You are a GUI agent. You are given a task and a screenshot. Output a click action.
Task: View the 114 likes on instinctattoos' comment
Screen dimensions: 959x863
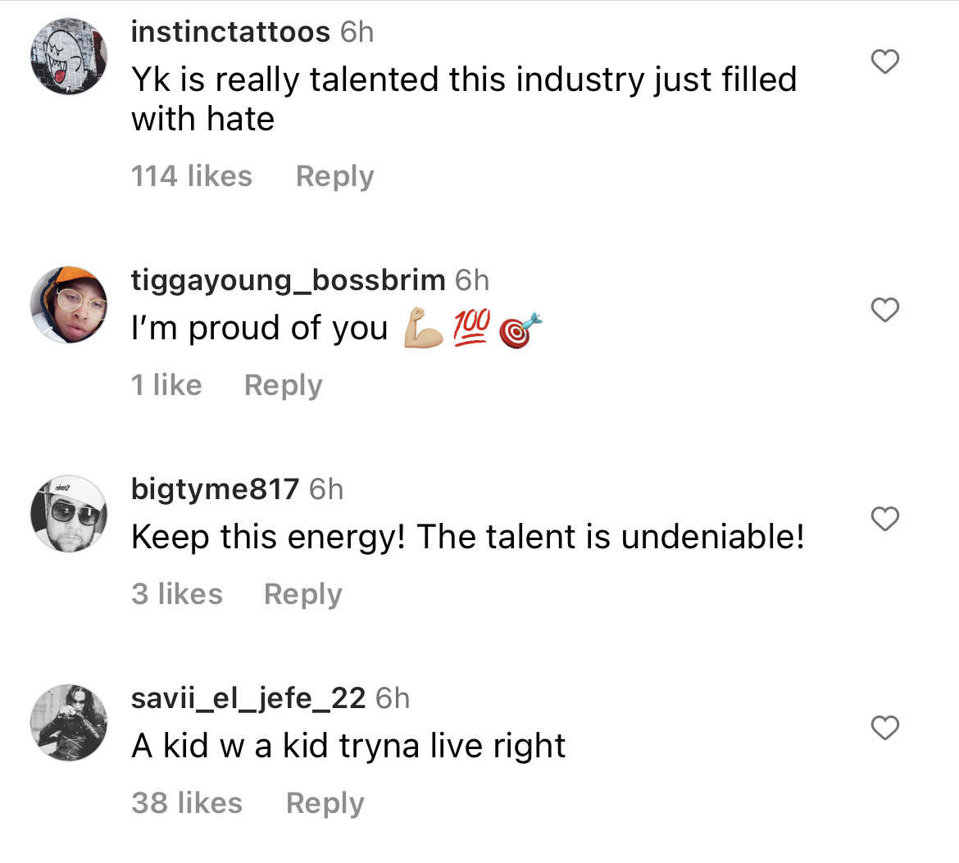pyautogui.click(x=191, y=175)
